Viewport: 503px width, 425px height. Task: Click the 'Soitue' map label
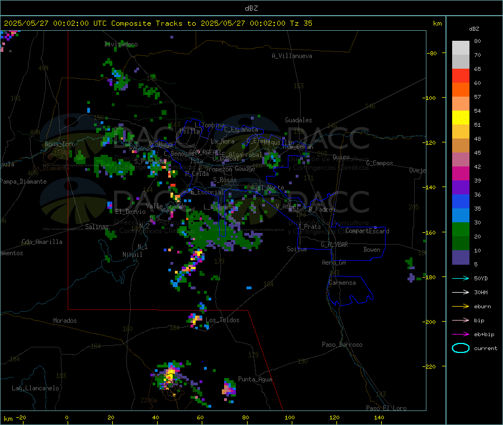pyautogui.click(x=297, y=249)
